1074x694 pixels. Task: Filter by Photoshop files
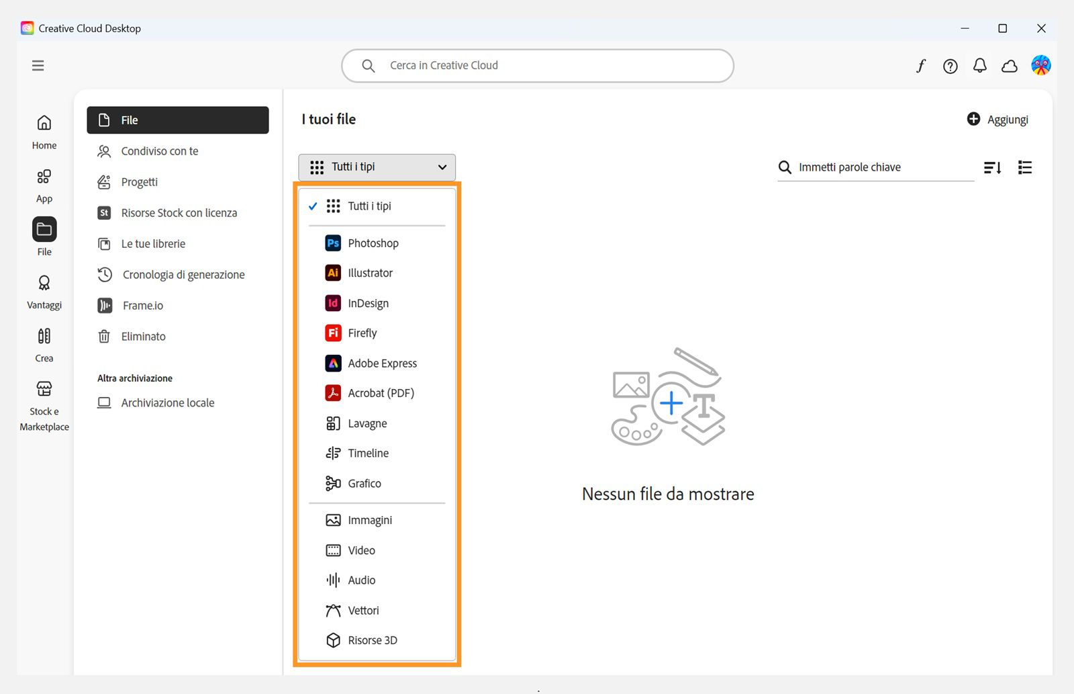[x=377, y=243]
